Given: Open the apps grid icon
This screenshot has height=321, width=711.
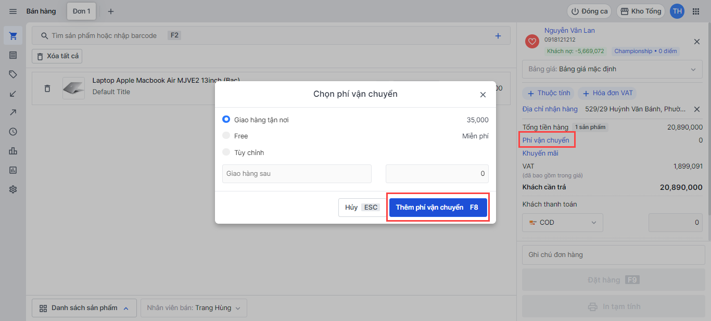Looking at the screenshot, I should 696,11.
